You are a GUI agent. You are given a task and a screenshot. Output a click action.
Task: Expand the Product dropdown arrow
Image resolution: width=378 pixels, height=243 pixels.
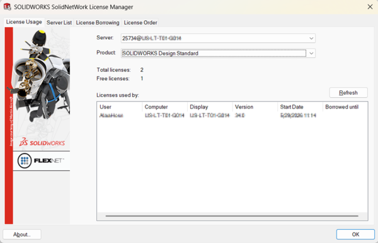pos(311,53)
